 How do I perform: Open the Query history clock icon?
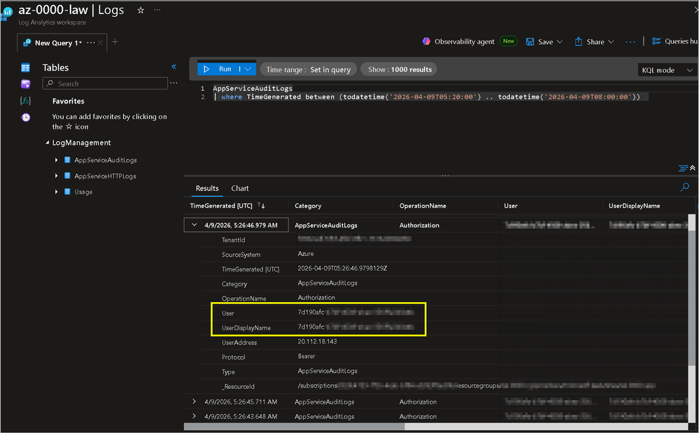(26, 118)
